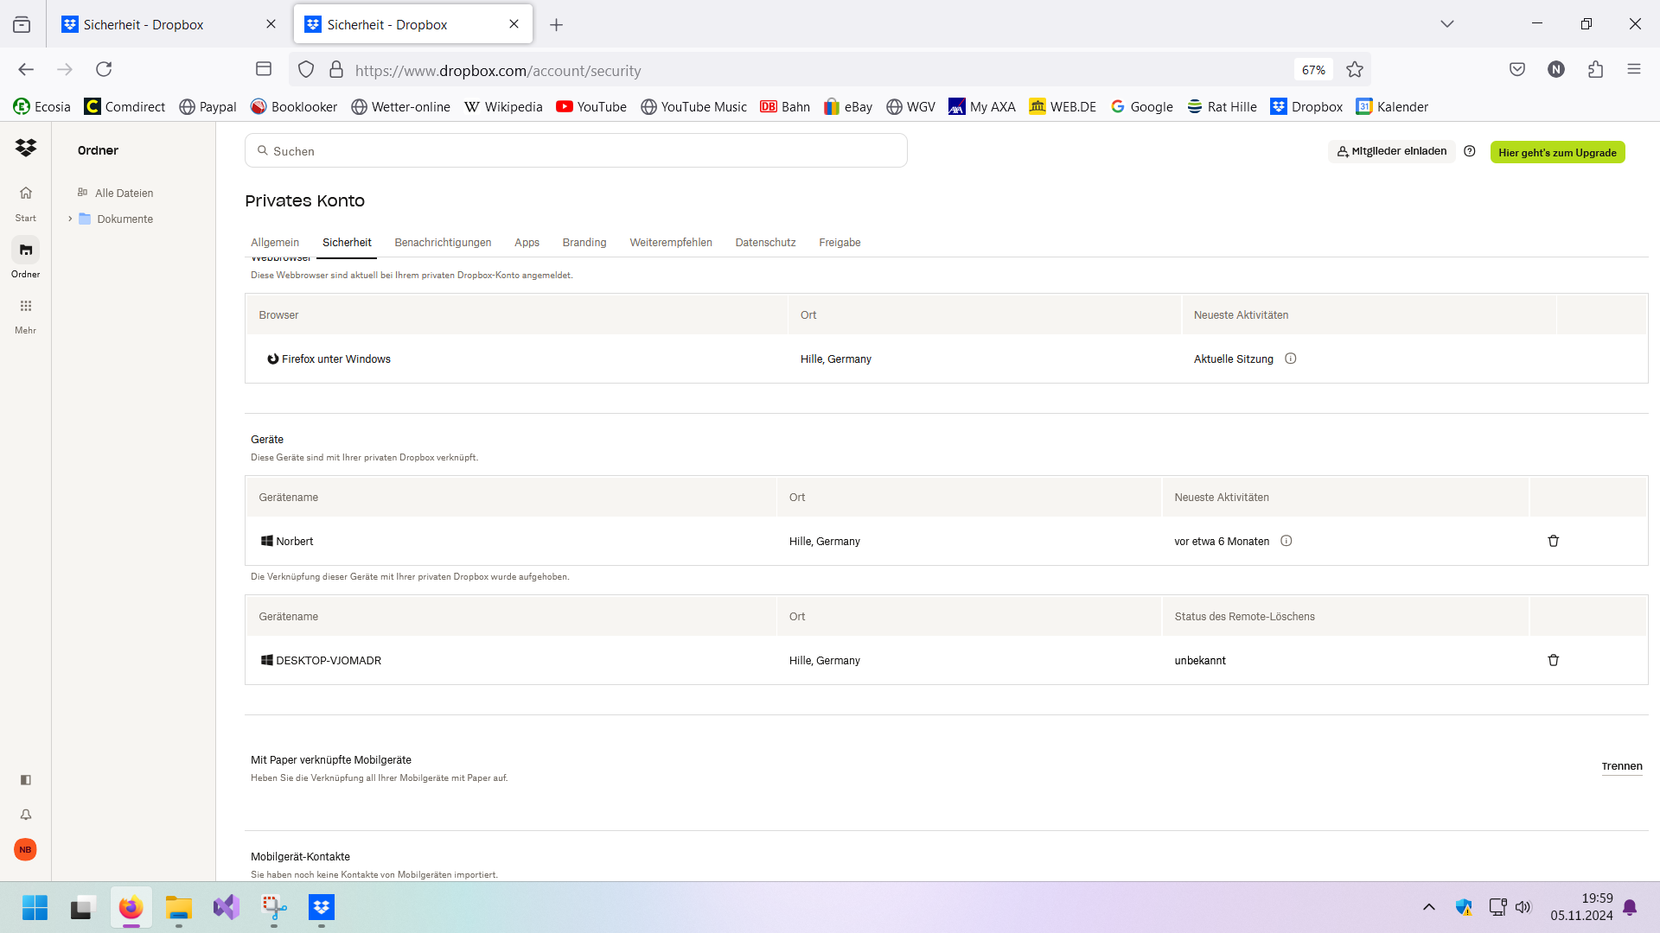Click the help question mark icon
This screenshot has width=1660, height=933.
click(1469, 151)
